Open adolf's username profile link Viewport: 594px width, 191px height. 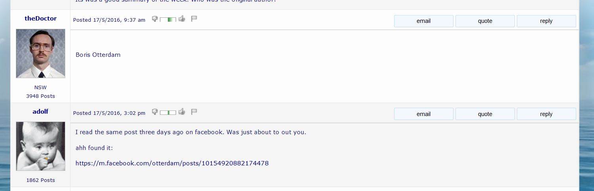point(40,112)
